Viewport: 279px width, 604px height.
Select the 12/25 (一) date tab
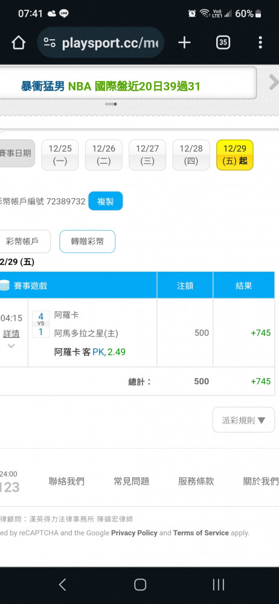[x=60, y=155]
